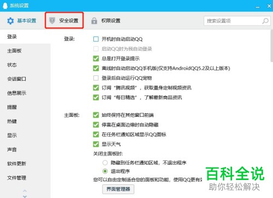Image resolution: width=273 pixels, height=198 pixels.
Task: Select 提醒 in the left sidebar
Action: tap(25, 107)
